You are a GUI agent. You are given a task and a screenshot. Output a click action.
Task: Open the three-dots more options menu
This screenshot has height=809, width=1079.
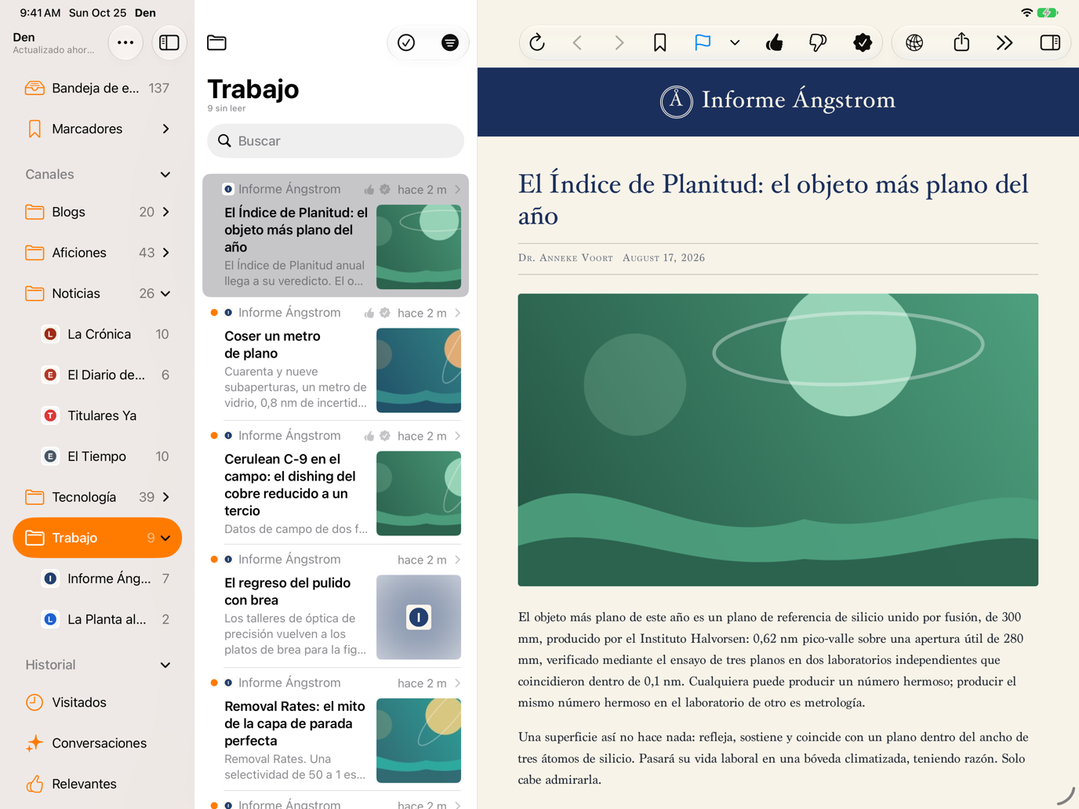tap(125, 42)
